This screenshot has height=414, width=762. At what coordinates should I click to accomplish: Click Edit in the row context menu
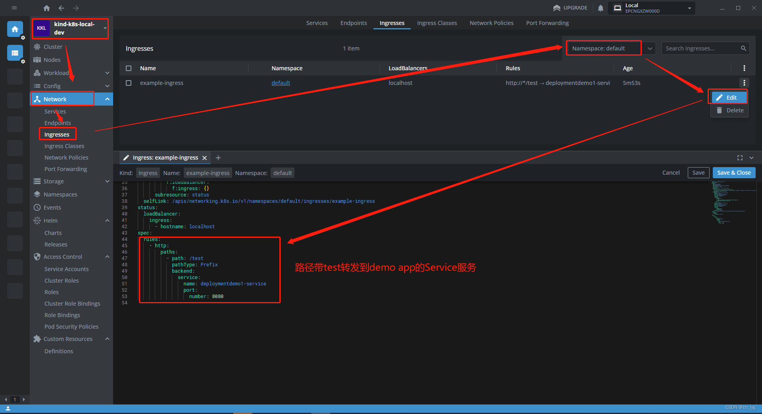[729, 98]
